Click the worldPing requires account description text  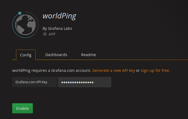(x=52, y=70)
